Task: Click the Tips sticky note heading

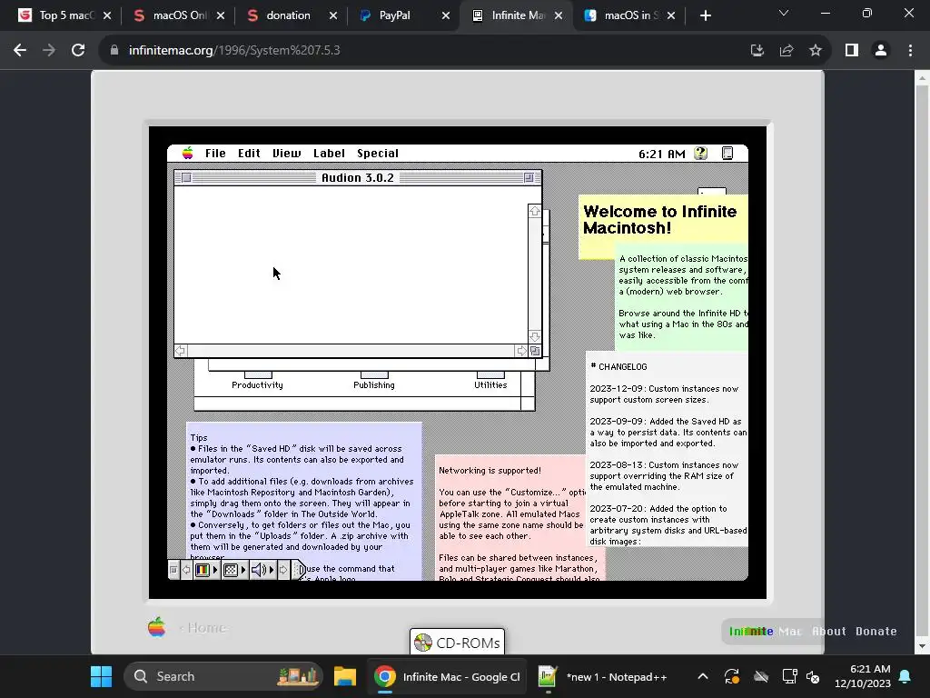Action: click(199, 437)
